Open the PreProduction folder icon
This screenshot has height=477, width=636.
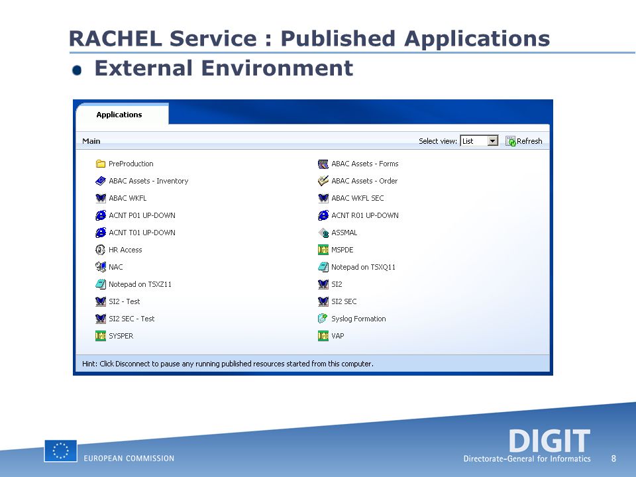101,164
